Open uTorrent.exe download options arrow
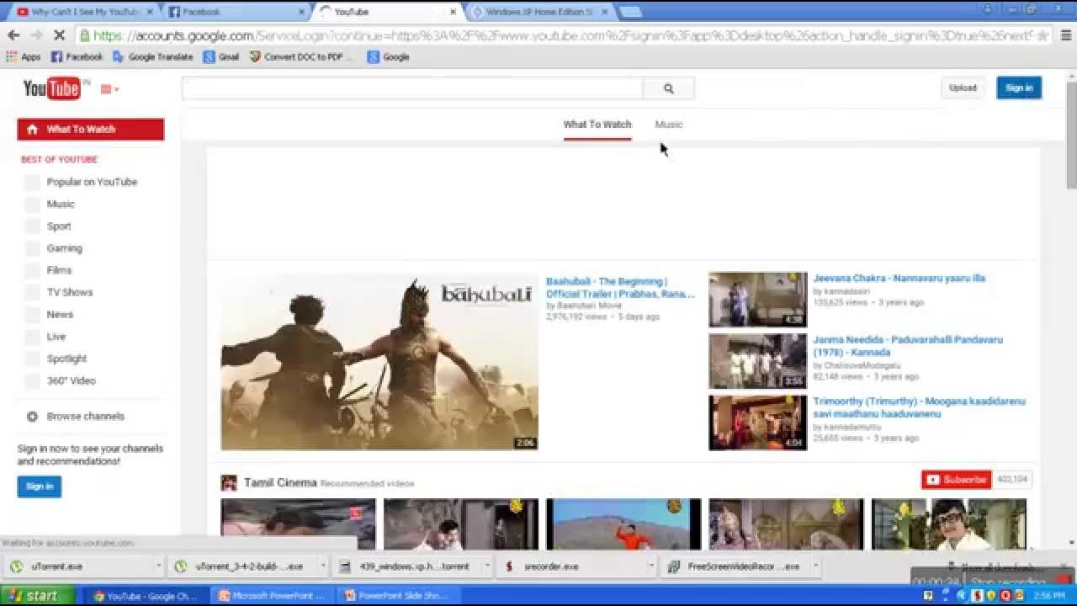This screenshot has width=1077, height=606. coord(158,566)
